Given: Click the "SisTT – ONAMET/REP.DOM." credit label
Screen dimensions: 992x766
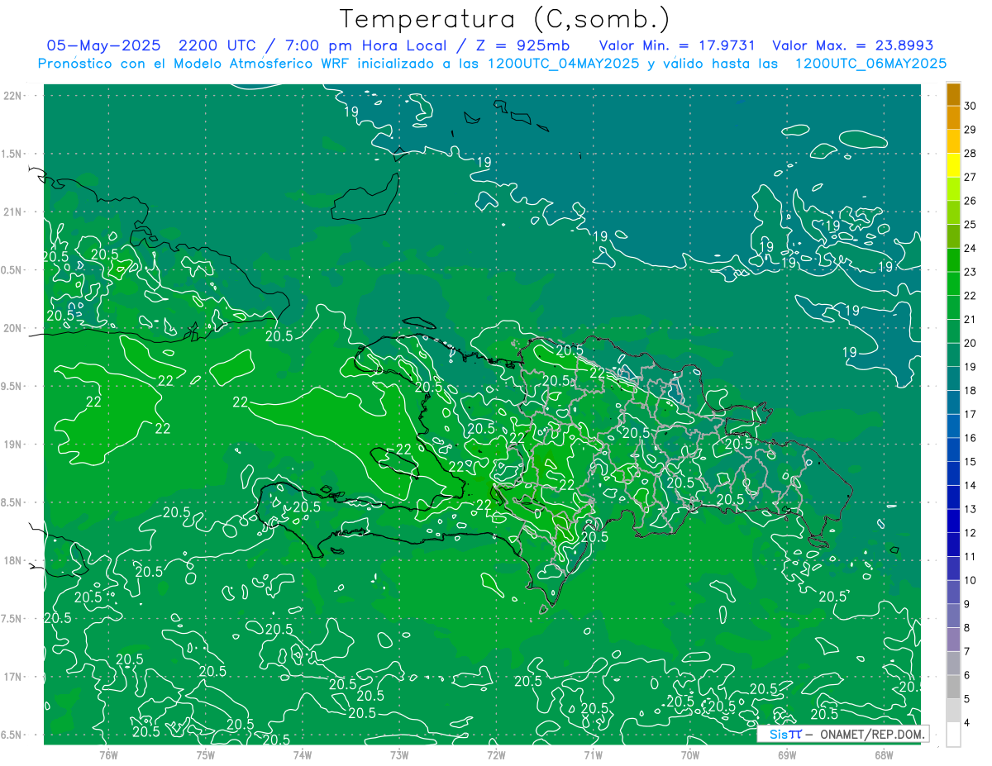Looking at the screenshot, I should pos(843,734).
